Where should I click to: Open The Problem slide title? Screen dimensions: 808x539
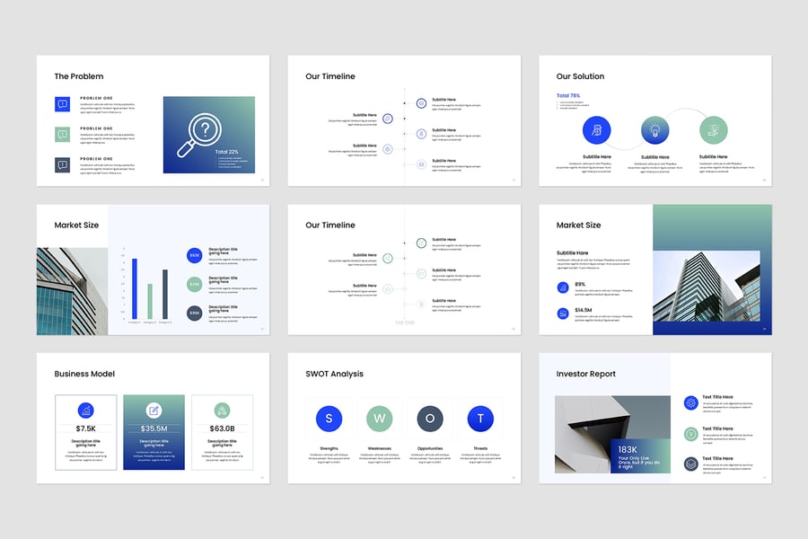(79, 76)
